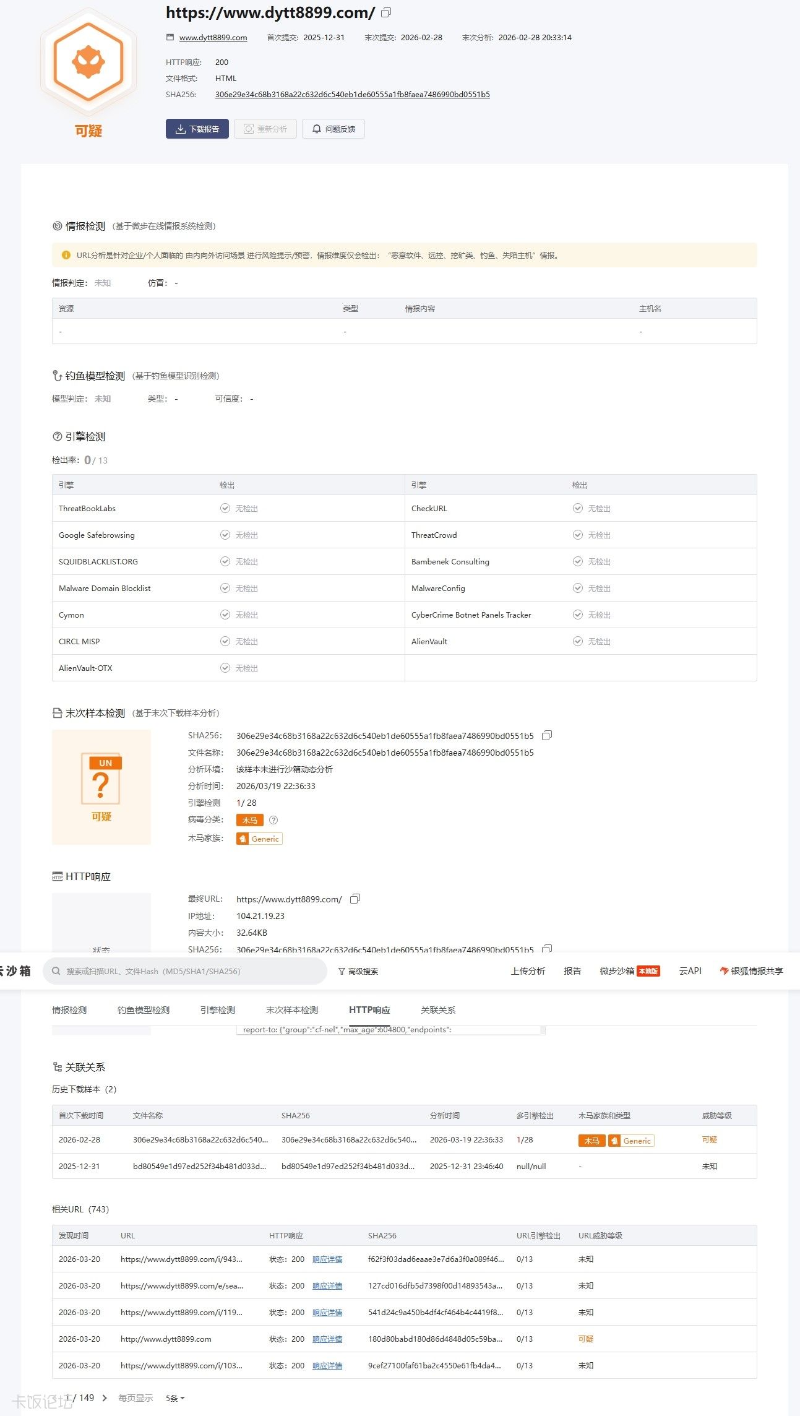Open 微步沙箱 本地版 menu item

tap(630, 971)
